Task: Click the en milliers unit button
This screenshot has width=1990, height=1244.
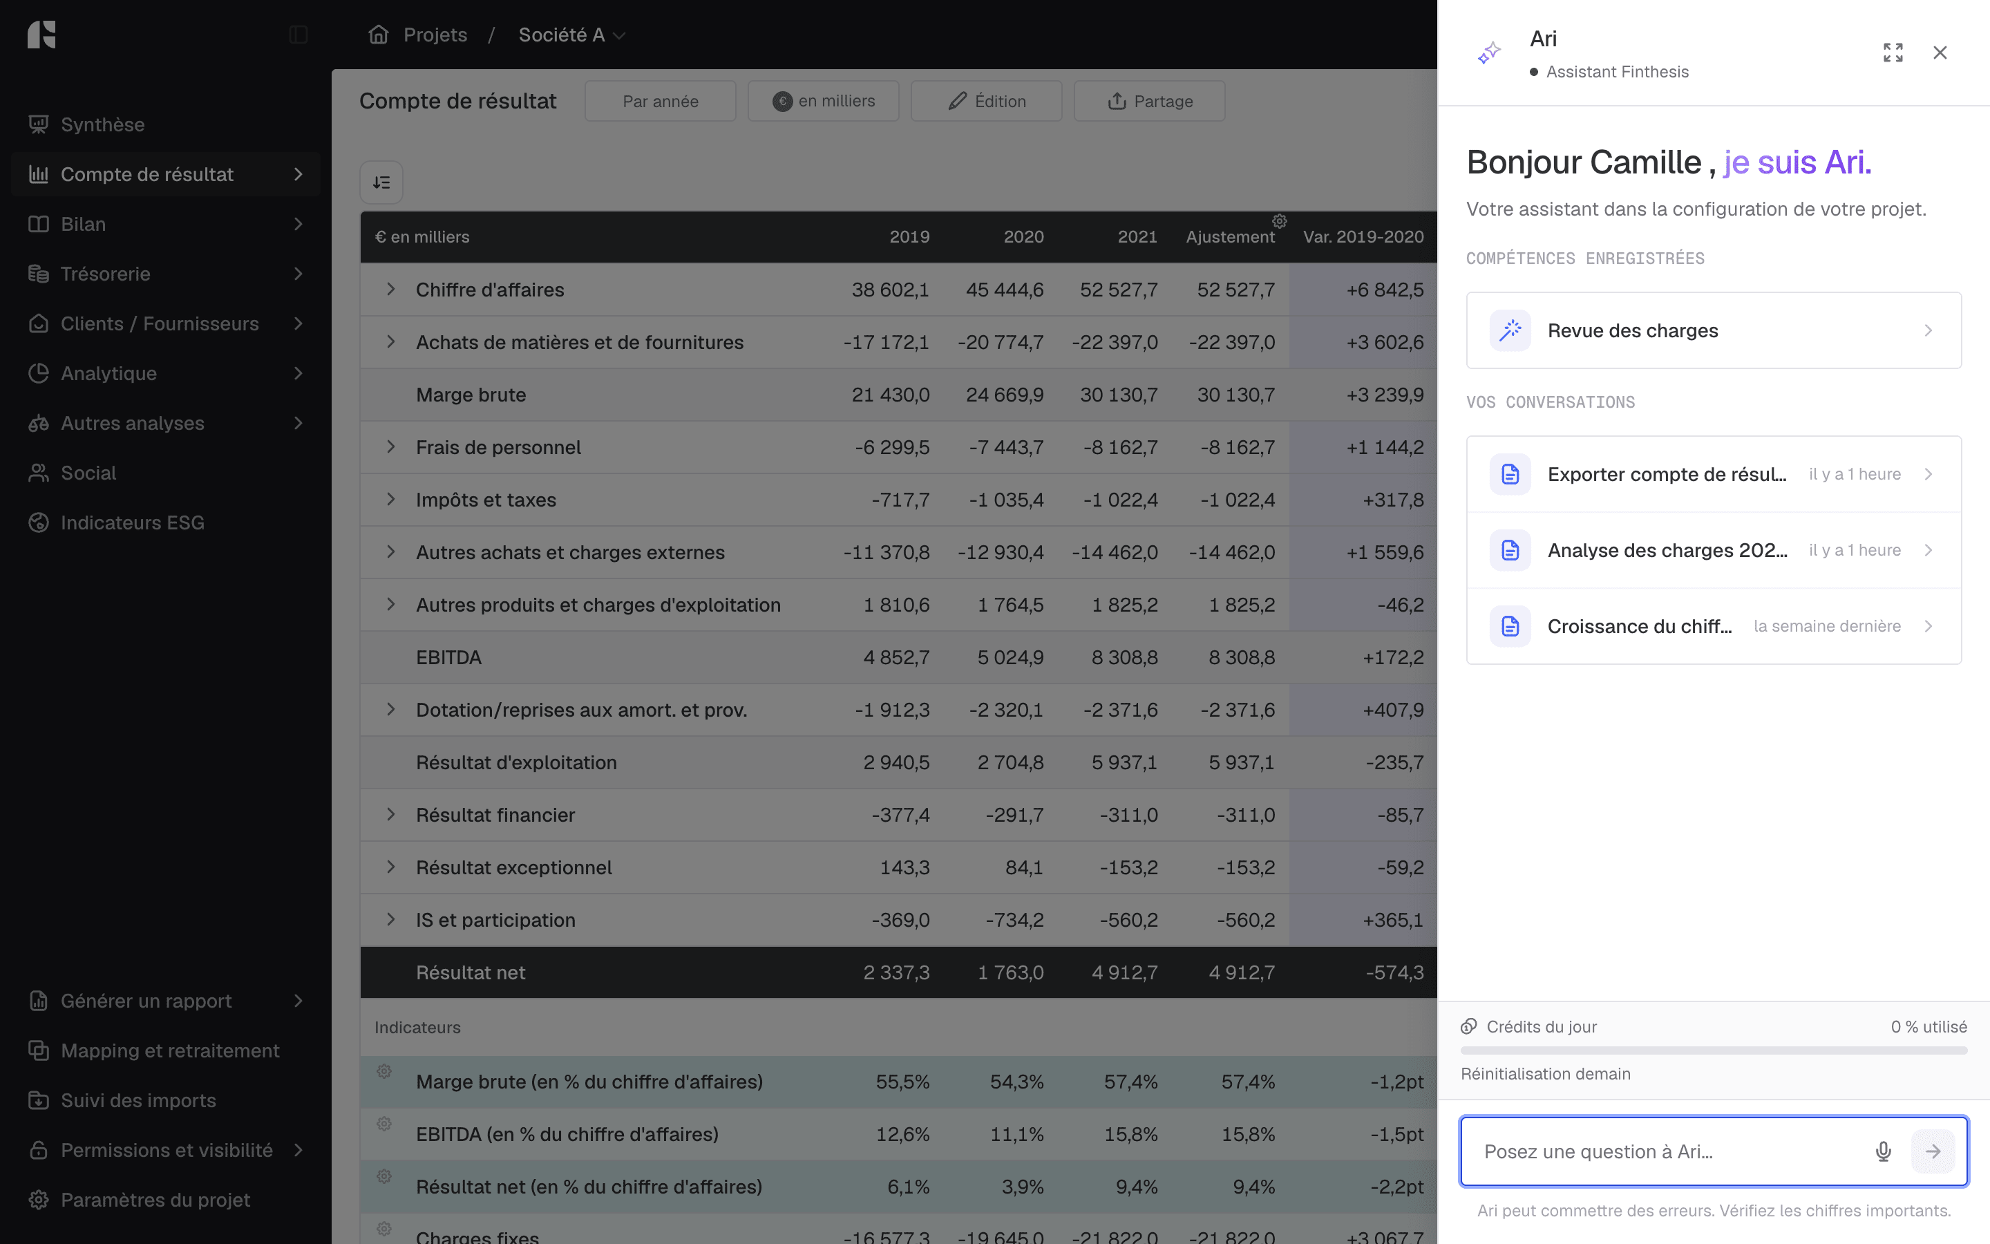Action: point(823,101)
